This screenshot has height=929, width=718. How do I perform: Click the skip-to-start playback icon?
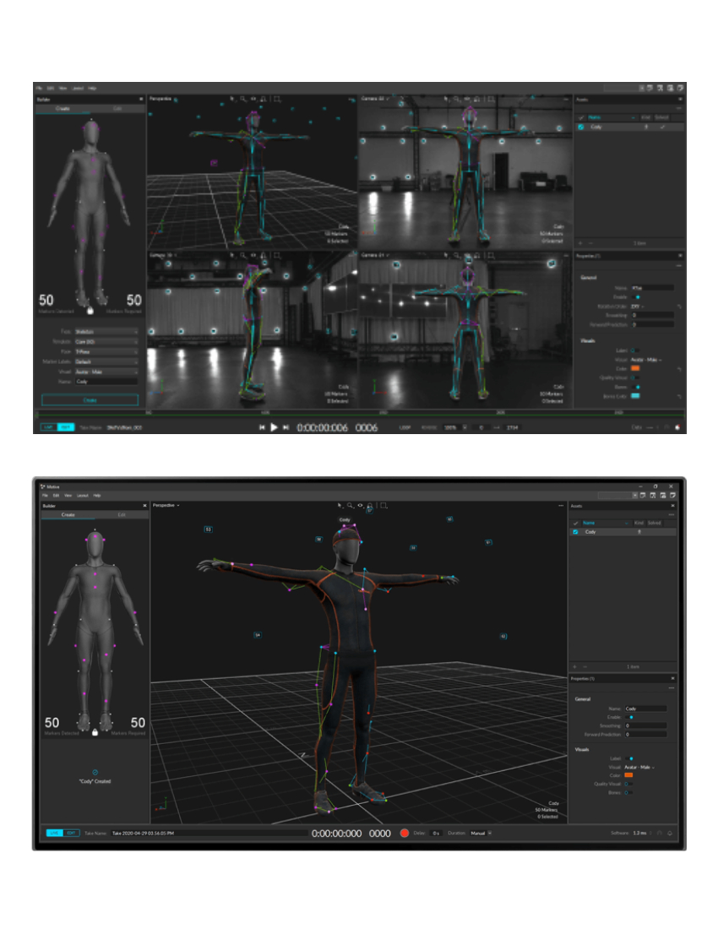(x=262, y=428)
